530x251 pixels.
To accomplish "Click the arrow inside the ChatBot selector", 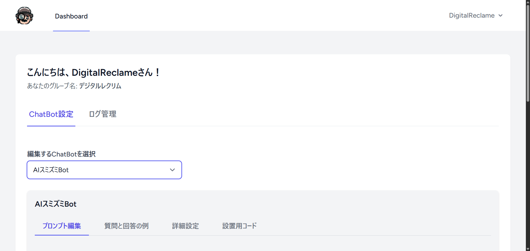I will 172,170.
